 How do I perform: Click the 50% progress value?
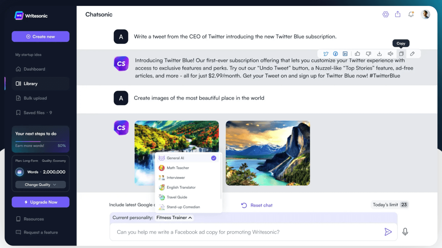point(61,146)
